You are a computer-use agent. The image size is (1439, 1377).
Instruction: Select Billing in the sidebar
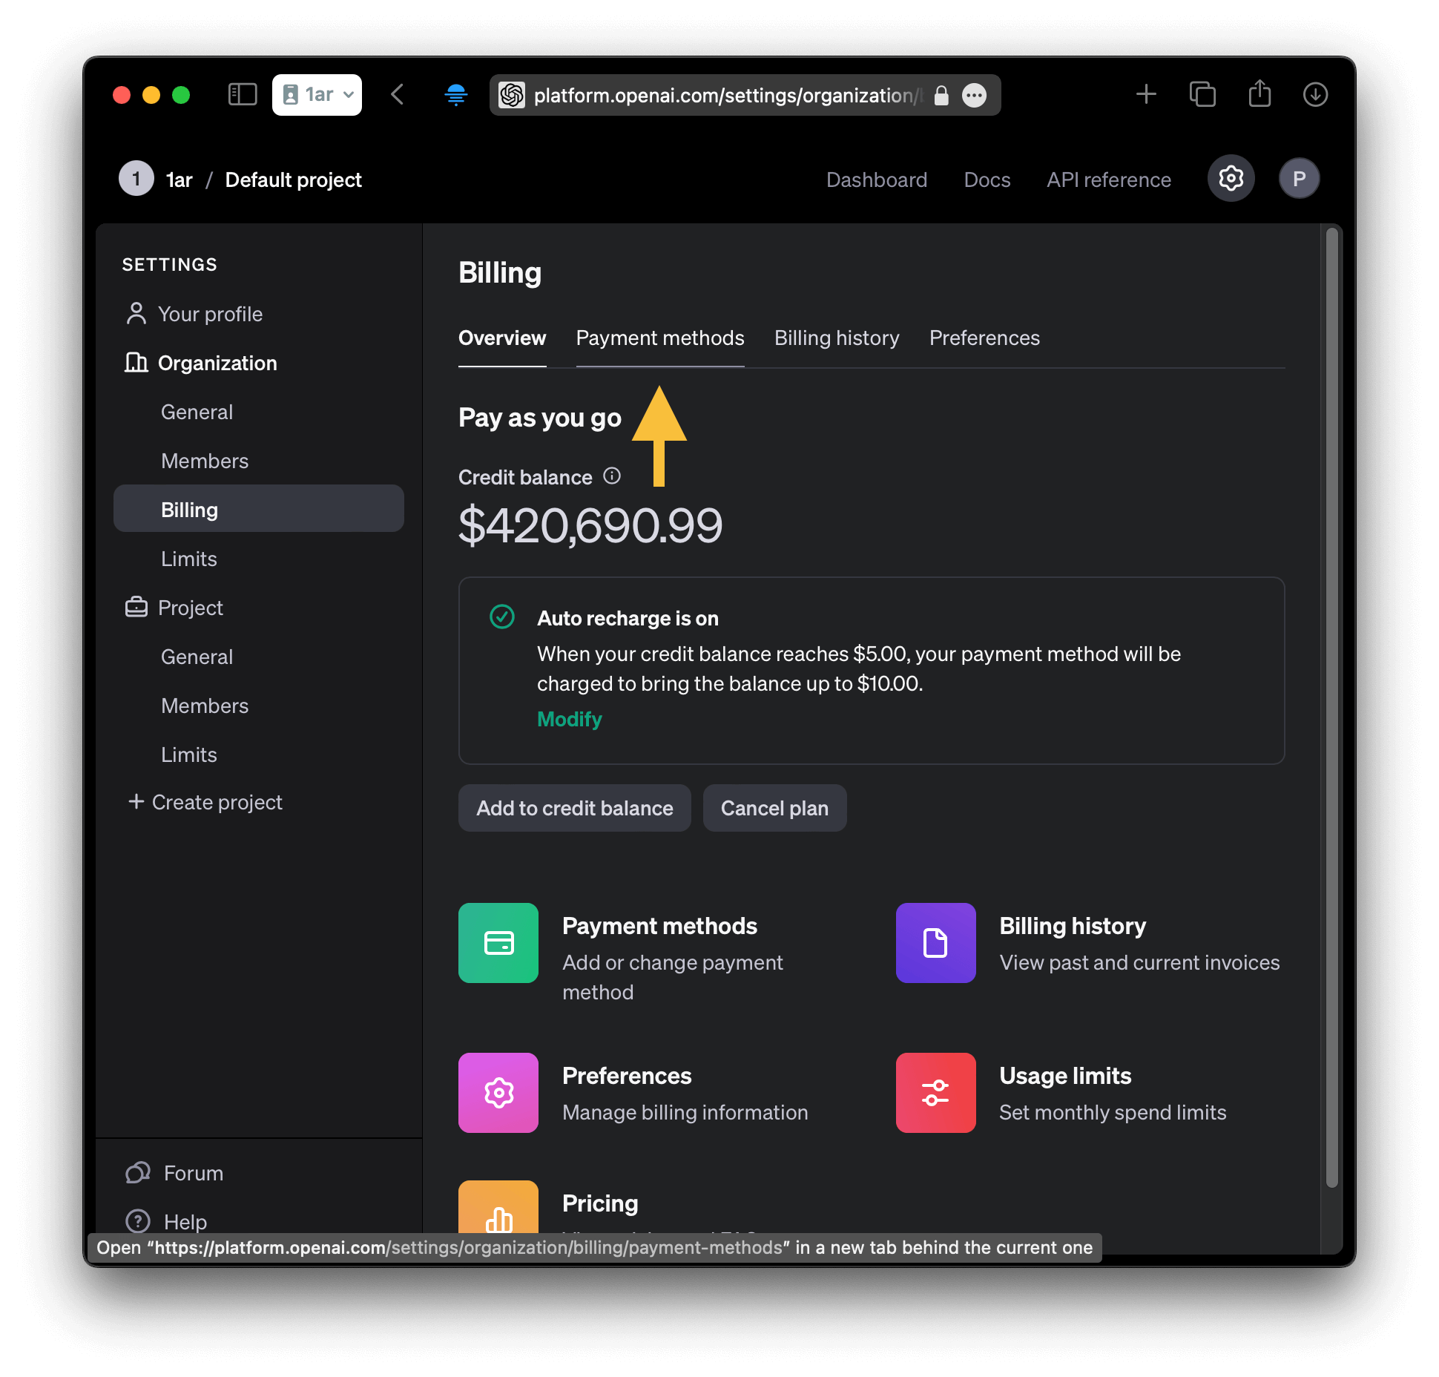tap(259, 508)
